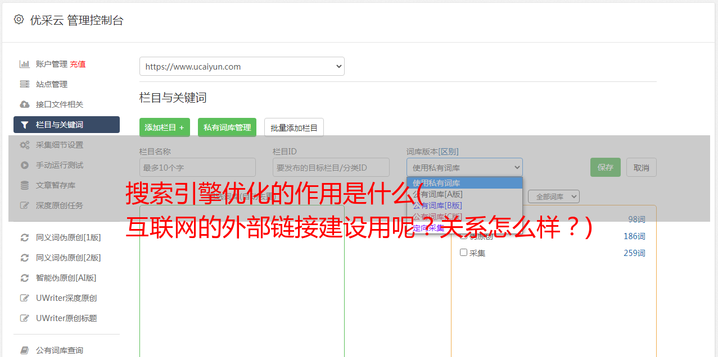Open 智能伪原创[AI版] in the sidebar
718x357 pixels.
coord(66,278)
